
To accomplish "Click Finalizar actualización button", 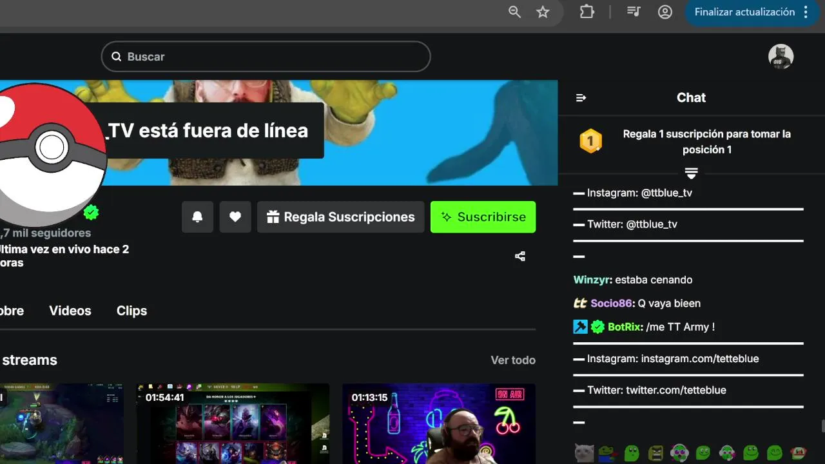I will [744, 12].
